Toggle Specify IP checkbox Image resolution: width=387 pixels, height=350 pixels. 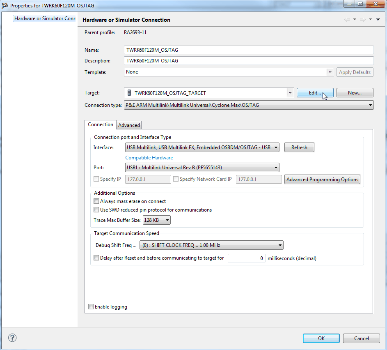[96, 179]
